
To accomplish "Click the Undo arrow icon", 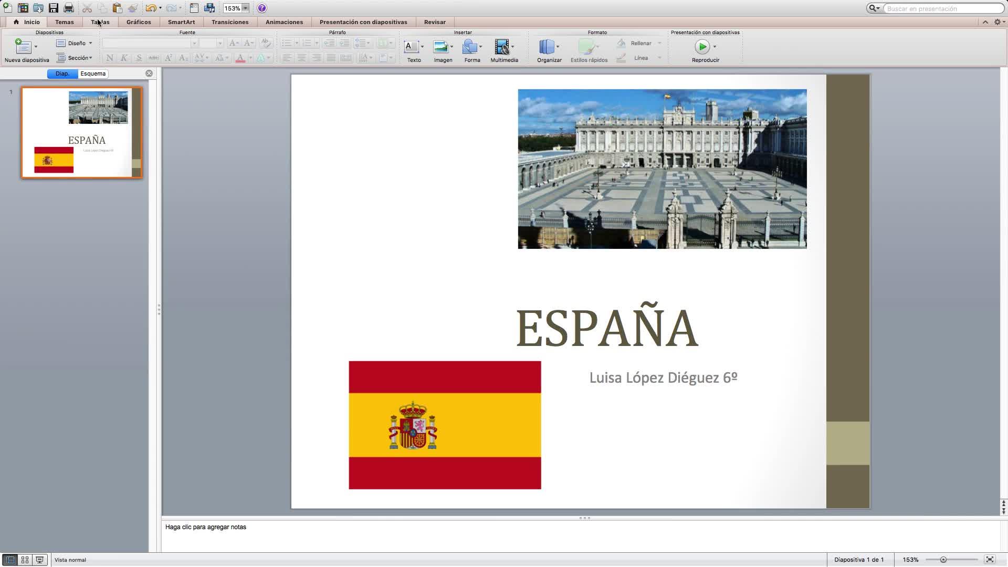I will (151, 8).
